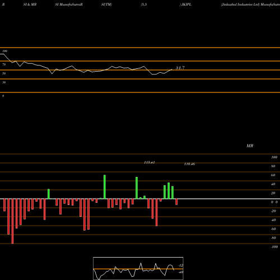
Task: Click the tallest green MR bar
Action: click(x=105, y=187)
